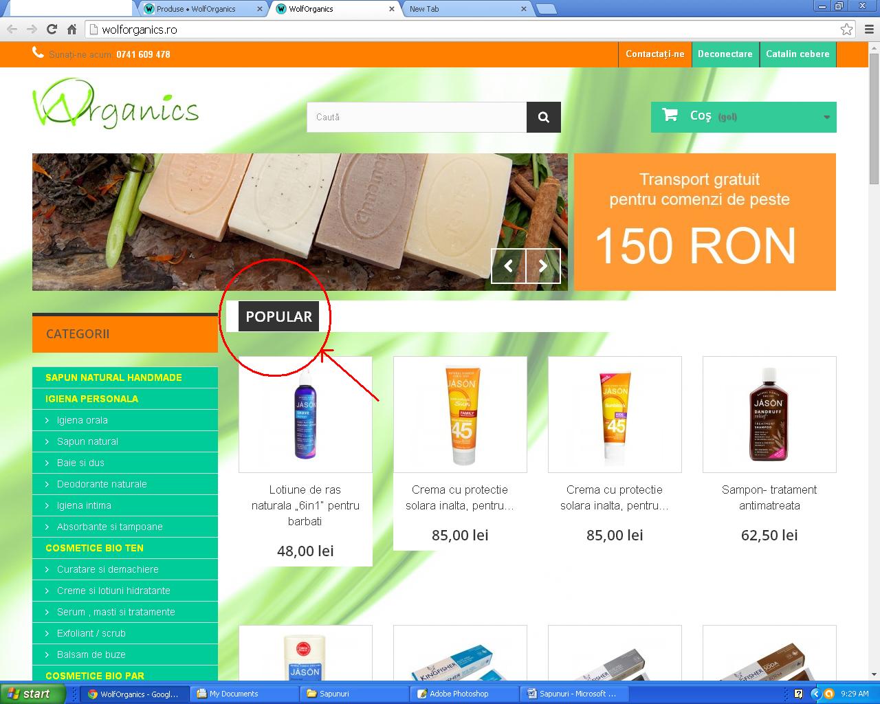Show previous banner slide
The width and height of the screenshot is (880, 704).
(x=509, y=266)
